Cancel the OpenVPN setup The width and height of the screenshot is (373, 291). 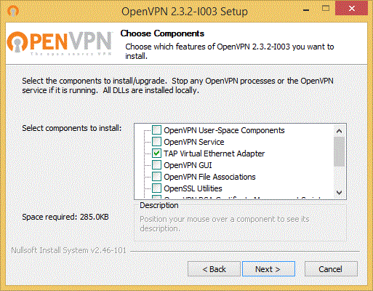pos(331,269)
